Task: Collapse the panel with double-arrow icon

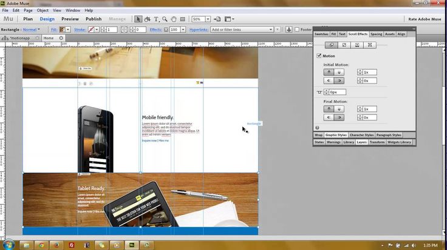Action: [414, 28]
